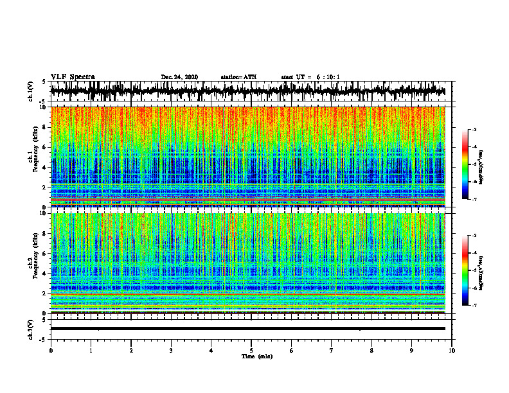
Task: Click the ch.1 spectrogram color bar
Action: point(465,164)
